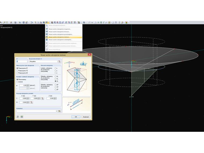Select Płaszczyzna XZ radio button
The image size is (204, 153).
tap(17, 73)
